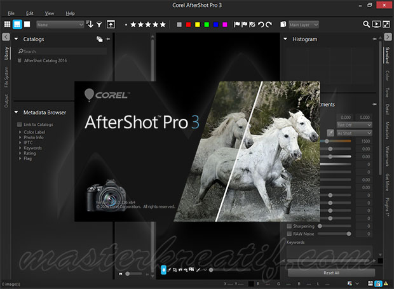This screenshot has width=394, height=289.
Task: Select the pan hand tool
Action: 163,270
